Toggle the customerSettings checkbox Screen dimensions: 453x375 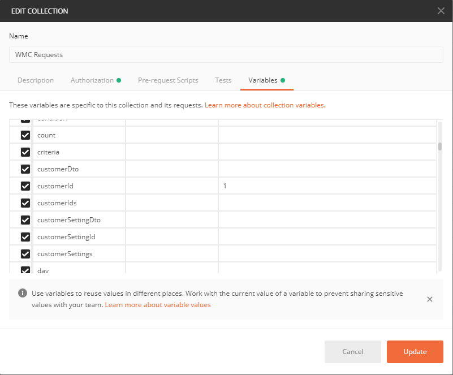(25, 254)
